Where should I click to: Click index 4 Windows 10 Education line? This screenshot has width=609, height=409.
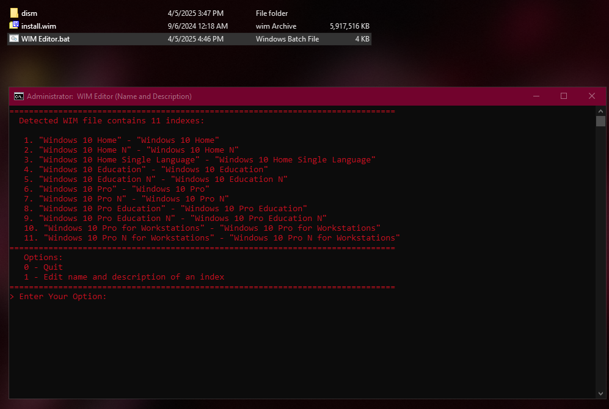pyautogui.click(x=145, y=169)
